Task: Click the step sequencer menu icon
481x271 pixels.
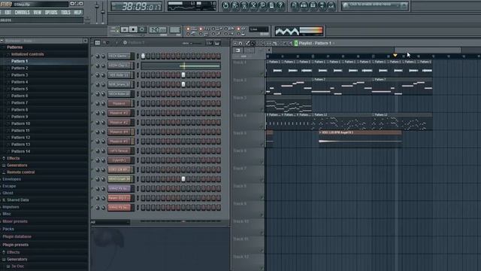Action: click(97, 43)
